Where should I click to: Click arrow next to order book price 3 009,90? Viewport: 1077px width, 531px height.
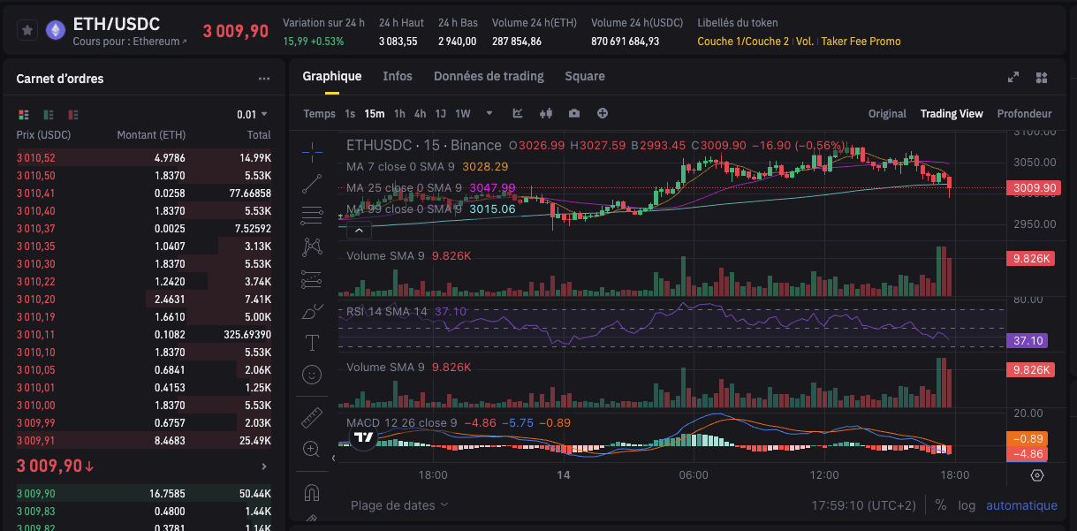[263, 467]
